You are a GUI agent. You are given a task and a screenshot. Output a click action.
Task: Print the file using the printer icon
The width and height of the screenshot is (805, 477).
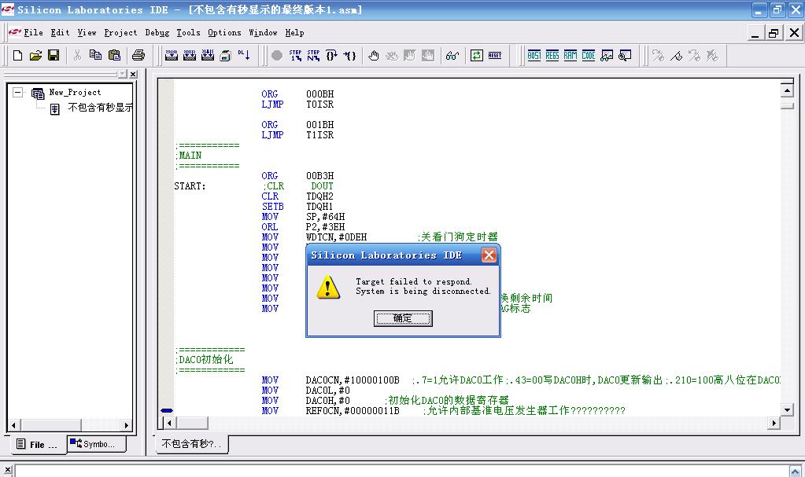[138, 55]
